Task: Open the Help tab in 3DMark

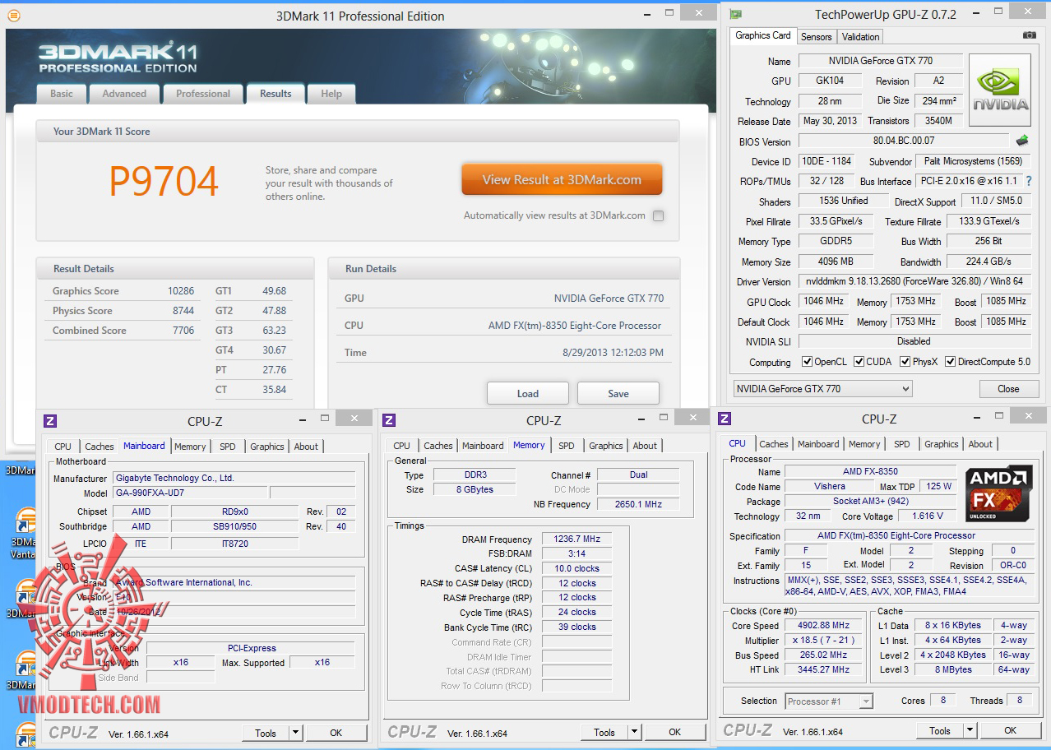Action: point(331,94)
